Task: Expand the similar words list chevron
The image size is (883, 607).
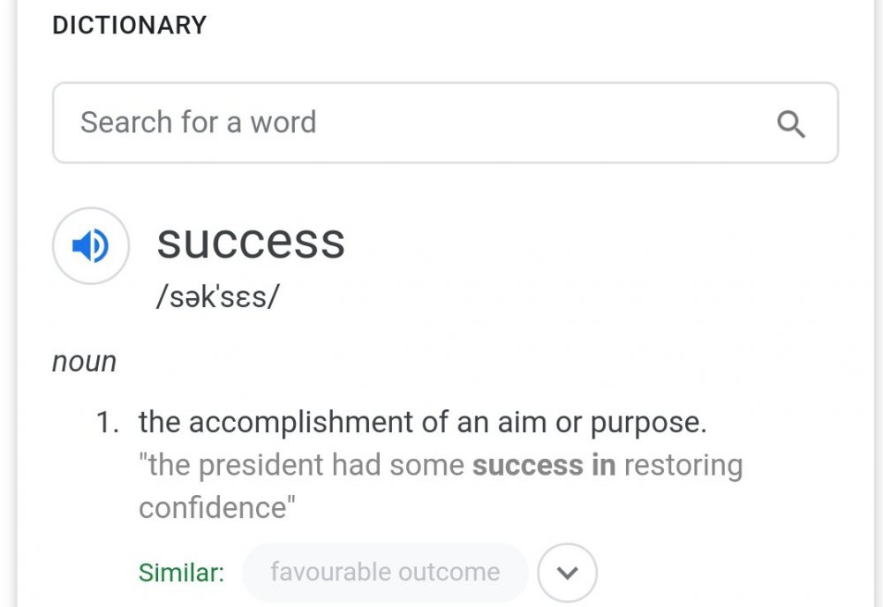Action: tap(567, 573)
